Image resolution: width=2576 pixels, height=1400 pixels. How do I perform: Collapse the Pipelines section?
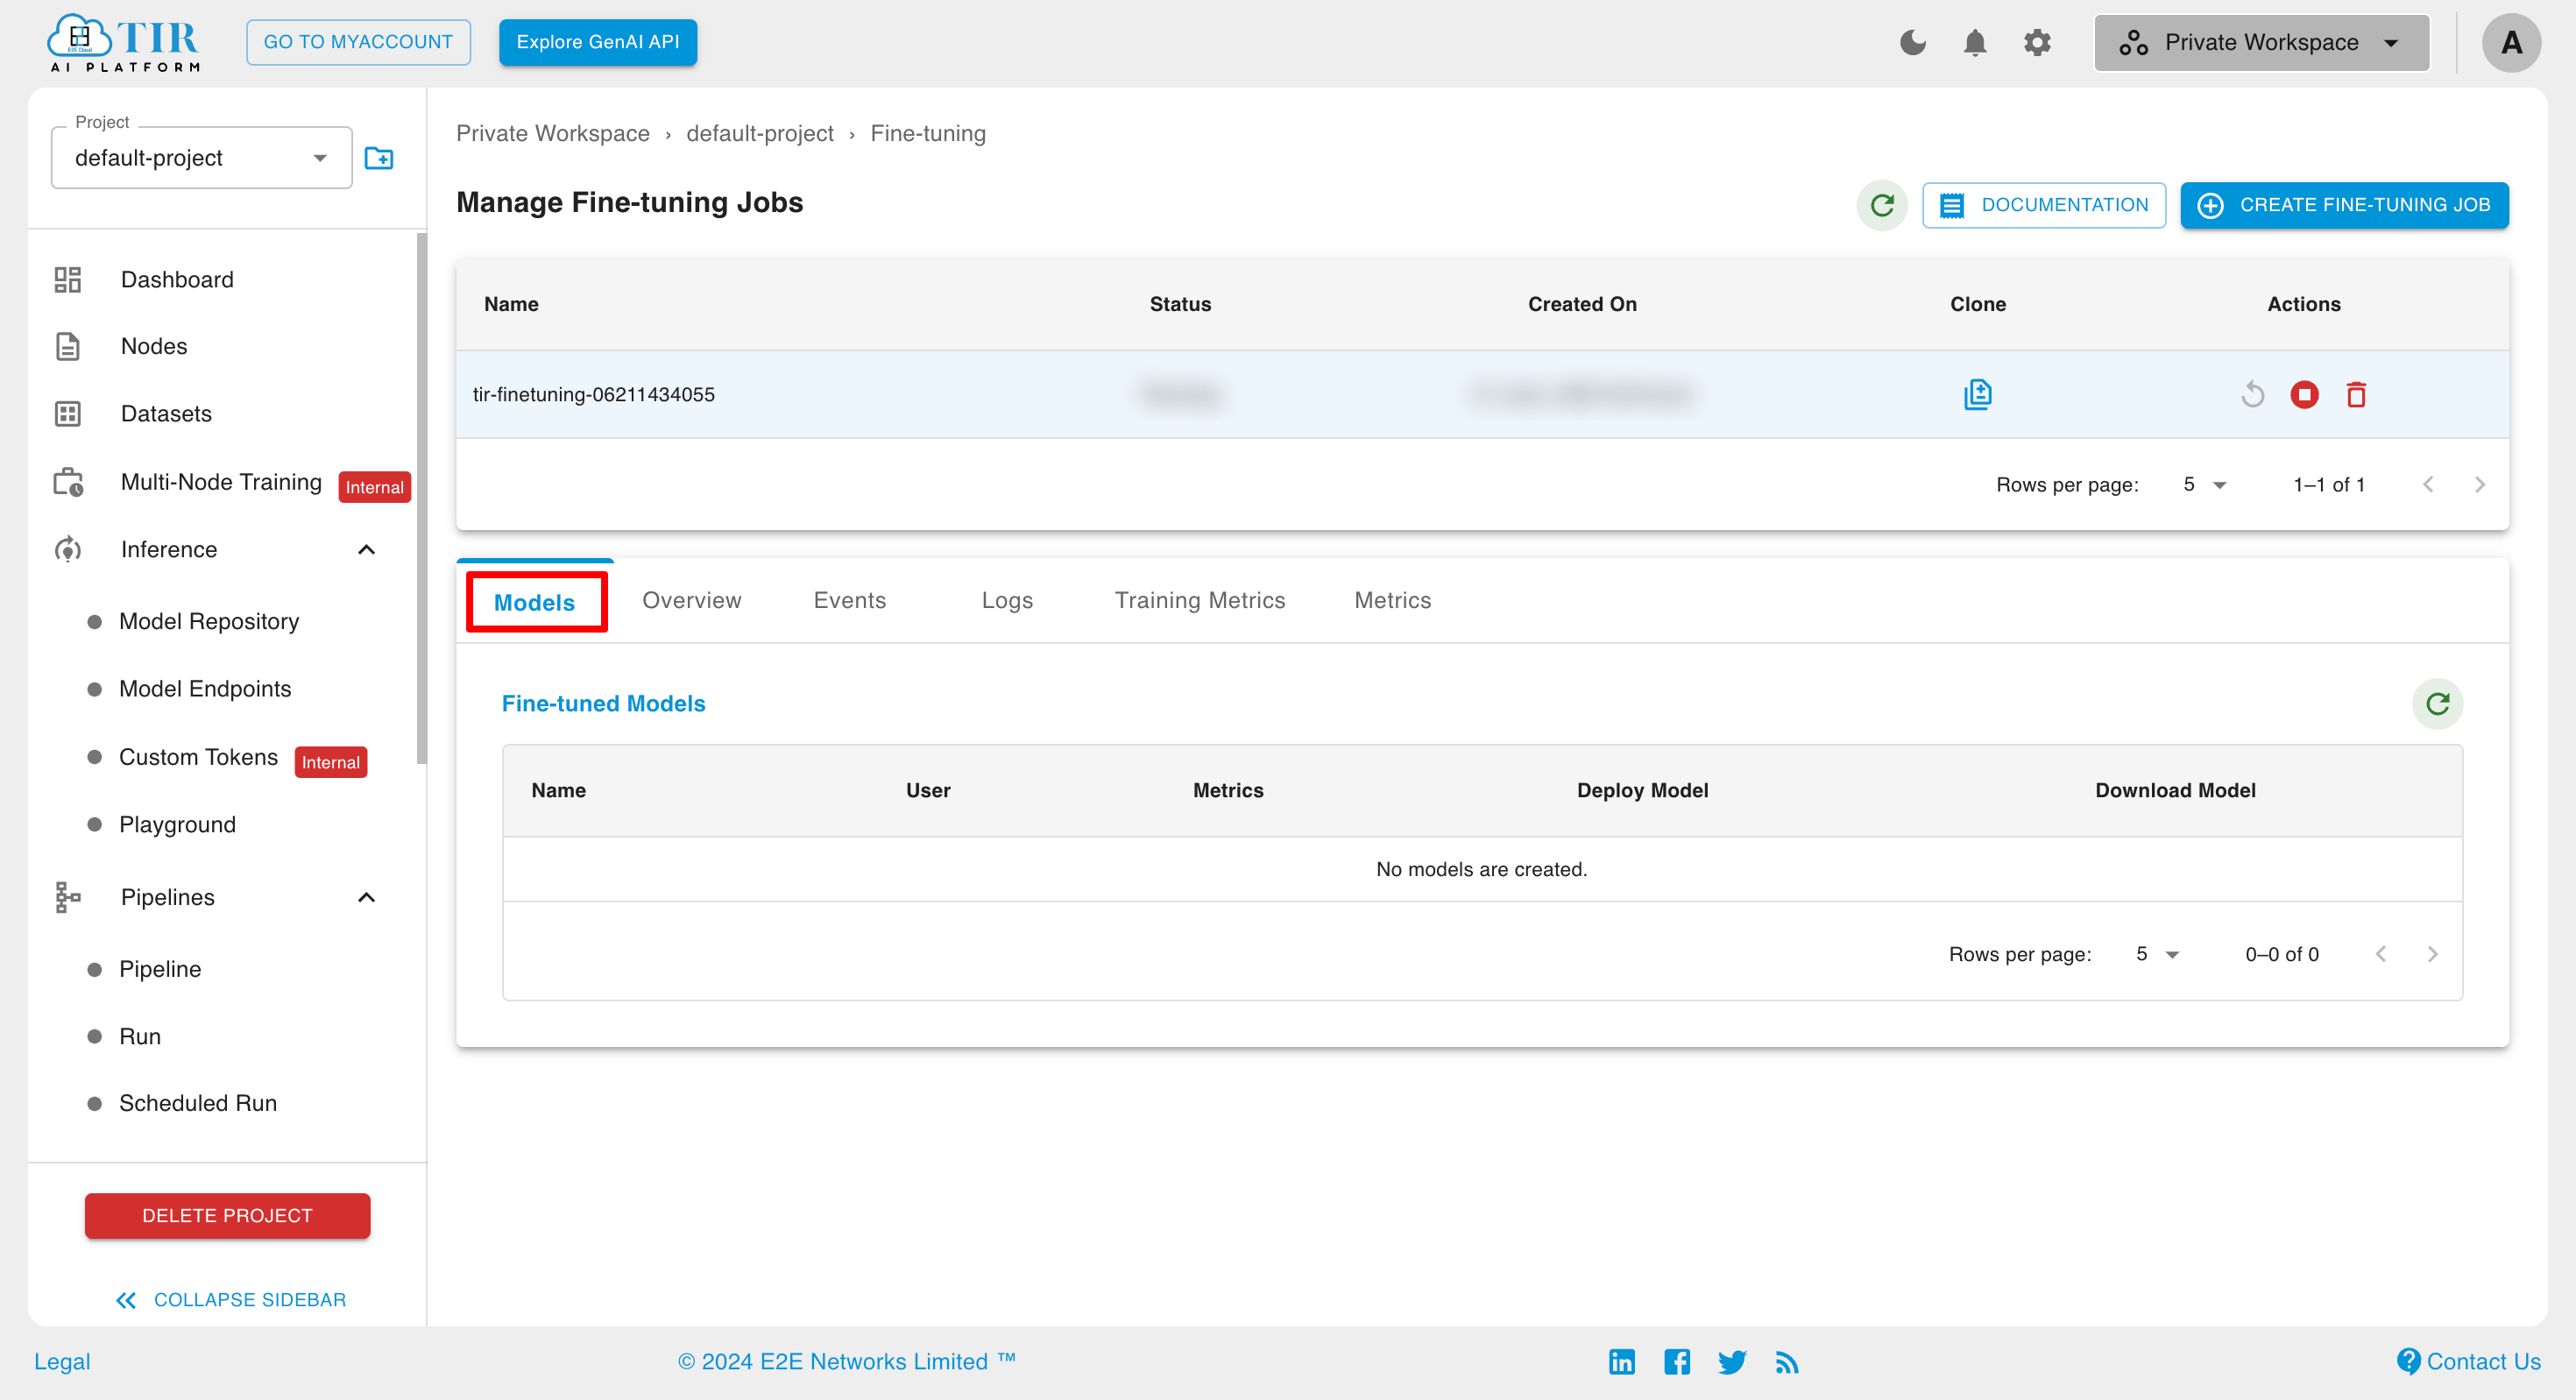(366, 897)
